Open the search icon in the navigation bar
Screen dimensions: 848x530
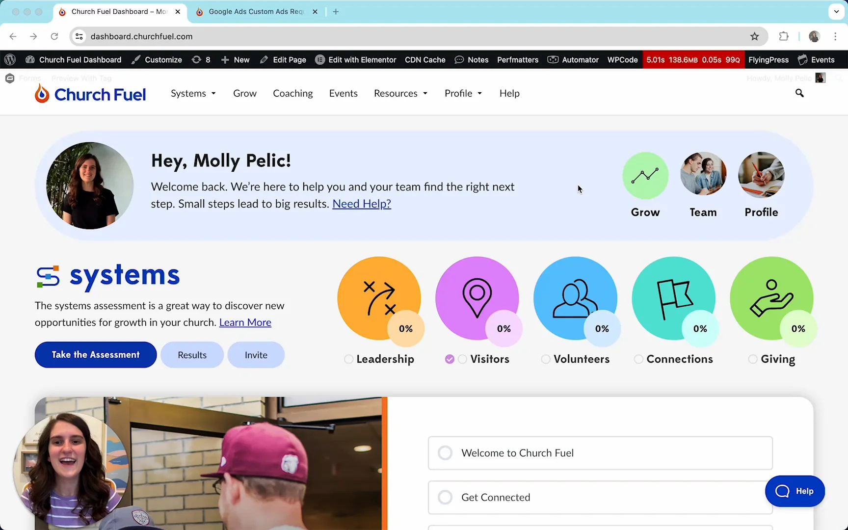(x=799, y=93)
